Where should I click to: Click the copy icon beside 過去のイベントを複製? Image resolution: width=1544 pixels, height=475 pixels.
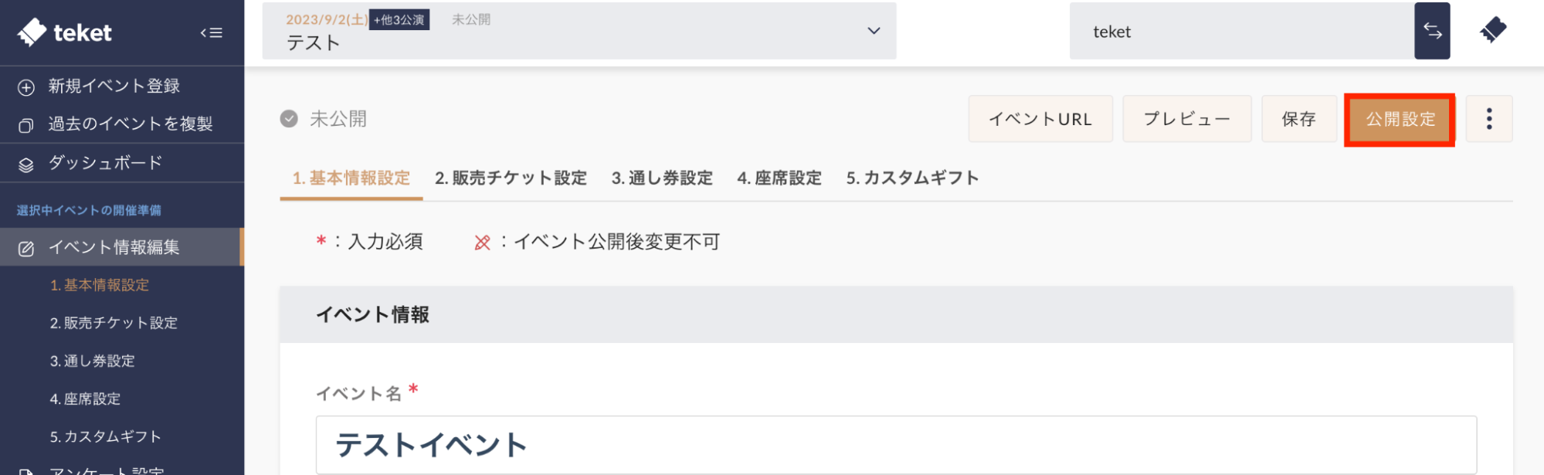[26, 125]
